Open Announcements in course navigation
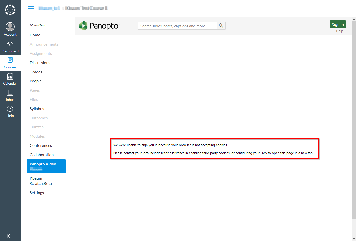Screen dimensions: 358x241 click(x=44, y=44)
